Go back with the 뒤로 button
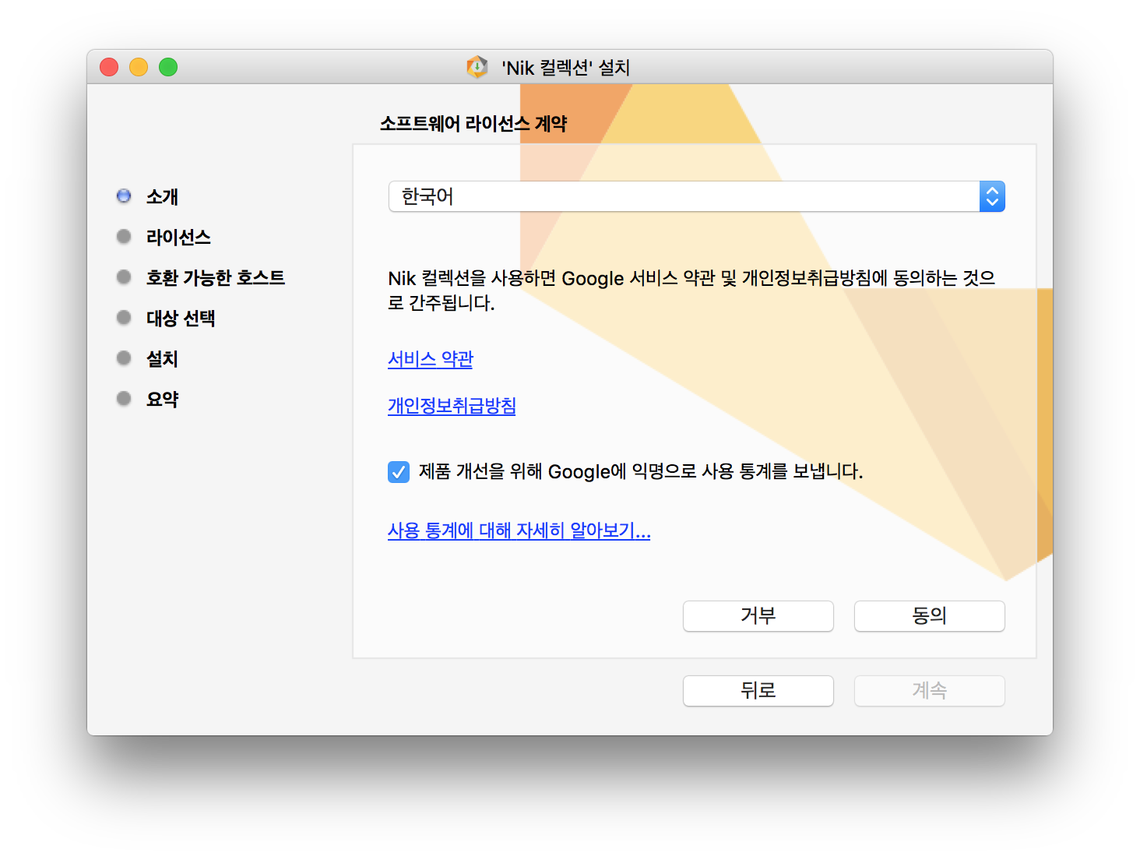This screenshot has height=860, width=1140. (x=758, y=691)
